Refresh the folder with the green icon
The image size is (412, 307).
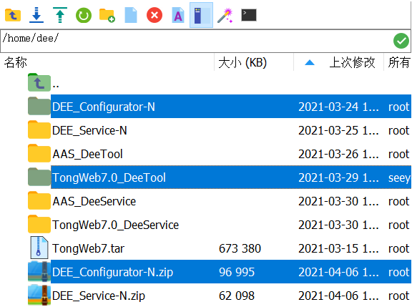click(84, 15)
